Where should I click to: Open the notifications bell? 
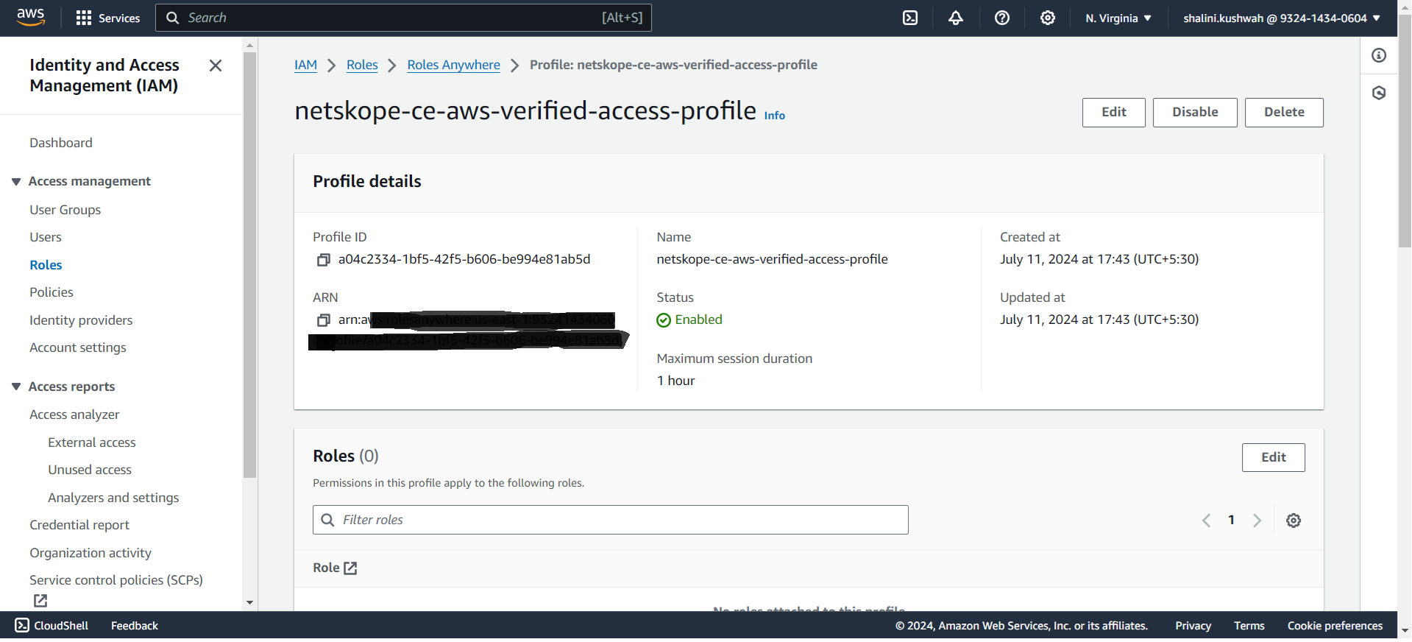pyautogui.click(x=956, y=18)
